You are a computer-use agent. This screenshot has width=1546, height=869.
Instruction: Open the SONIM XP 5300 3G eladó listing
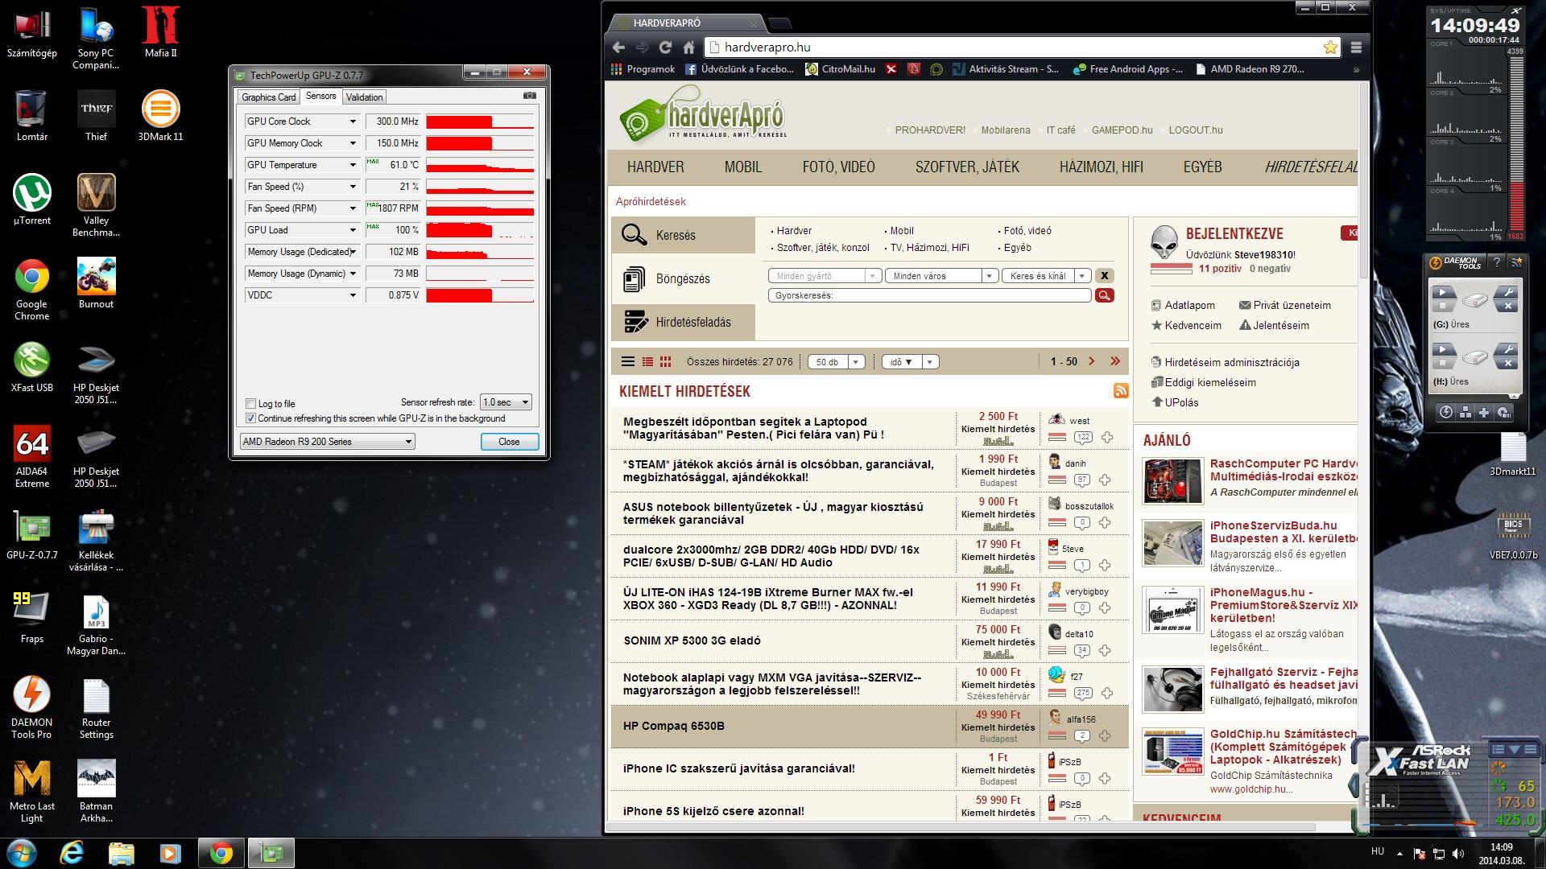[692, 640]
